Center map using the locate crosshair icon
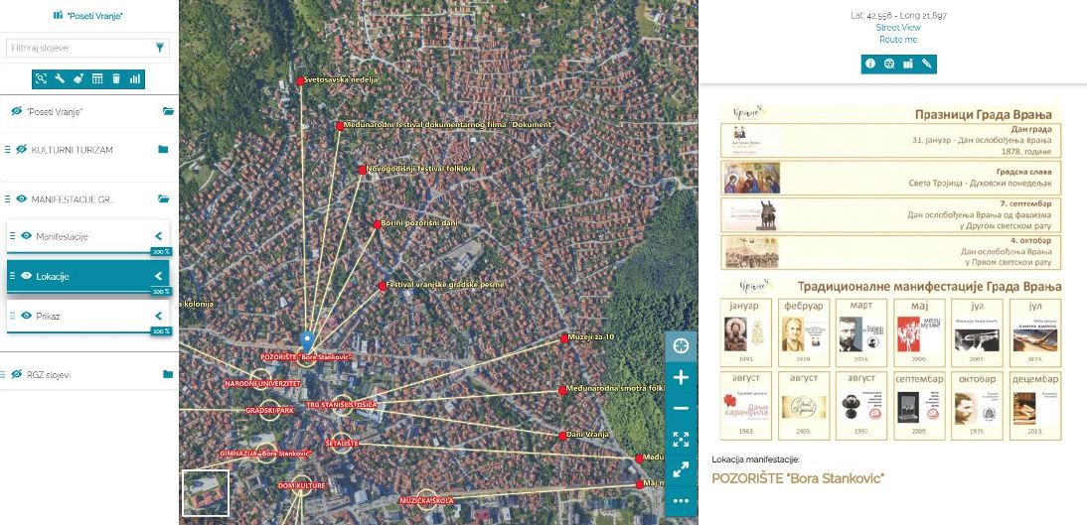 (x=681, y=346)
